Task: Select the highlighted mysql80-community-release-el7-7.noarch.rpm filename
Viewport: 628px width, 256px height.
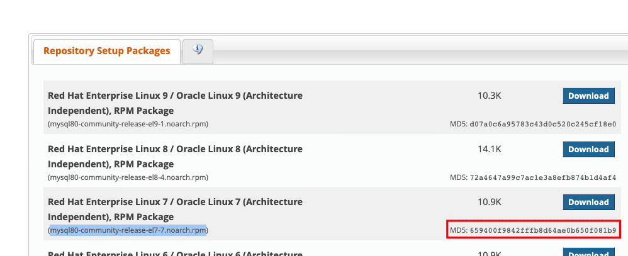Action: tap(128, 230)
